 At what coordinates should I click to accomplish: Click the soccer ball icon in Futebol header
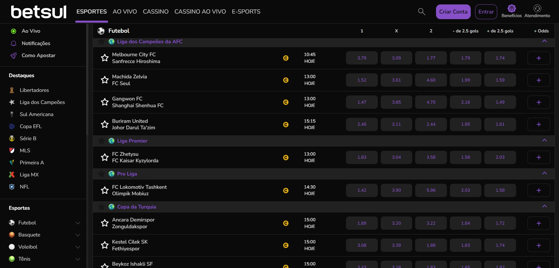[x=101, y=31]
